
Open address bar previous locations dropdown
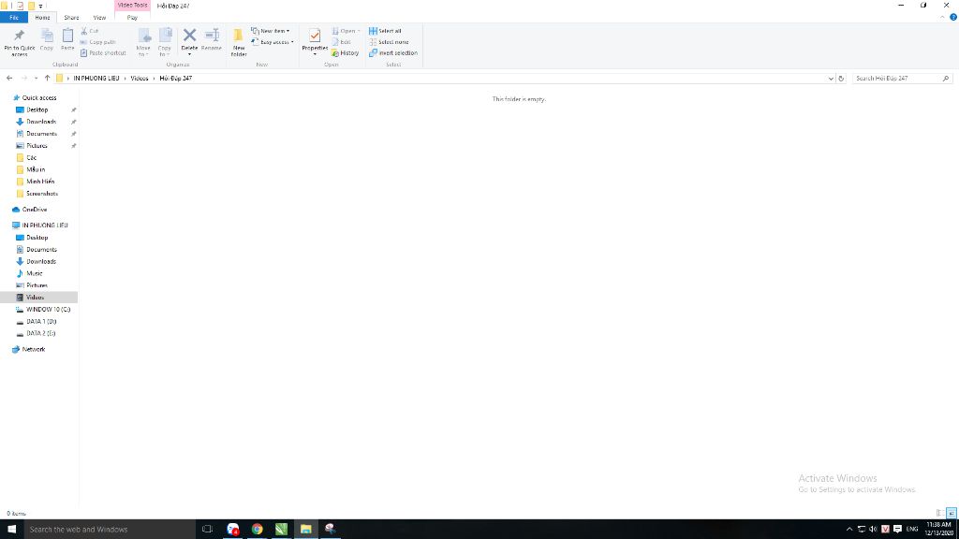coord(831,79)
